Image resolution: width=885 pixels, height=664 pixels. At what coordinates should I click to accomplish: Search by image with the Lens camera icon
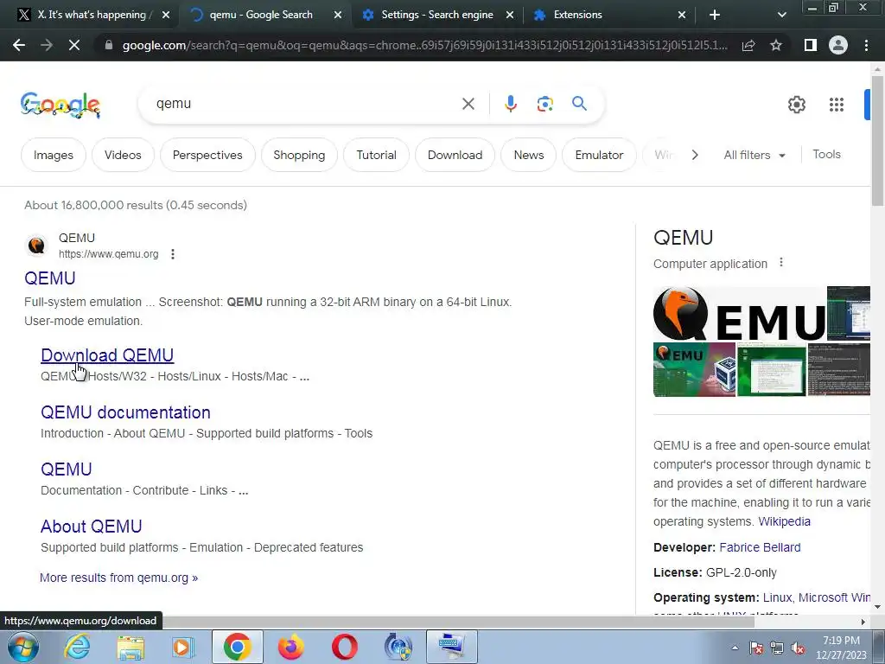(x=544, y=104)
